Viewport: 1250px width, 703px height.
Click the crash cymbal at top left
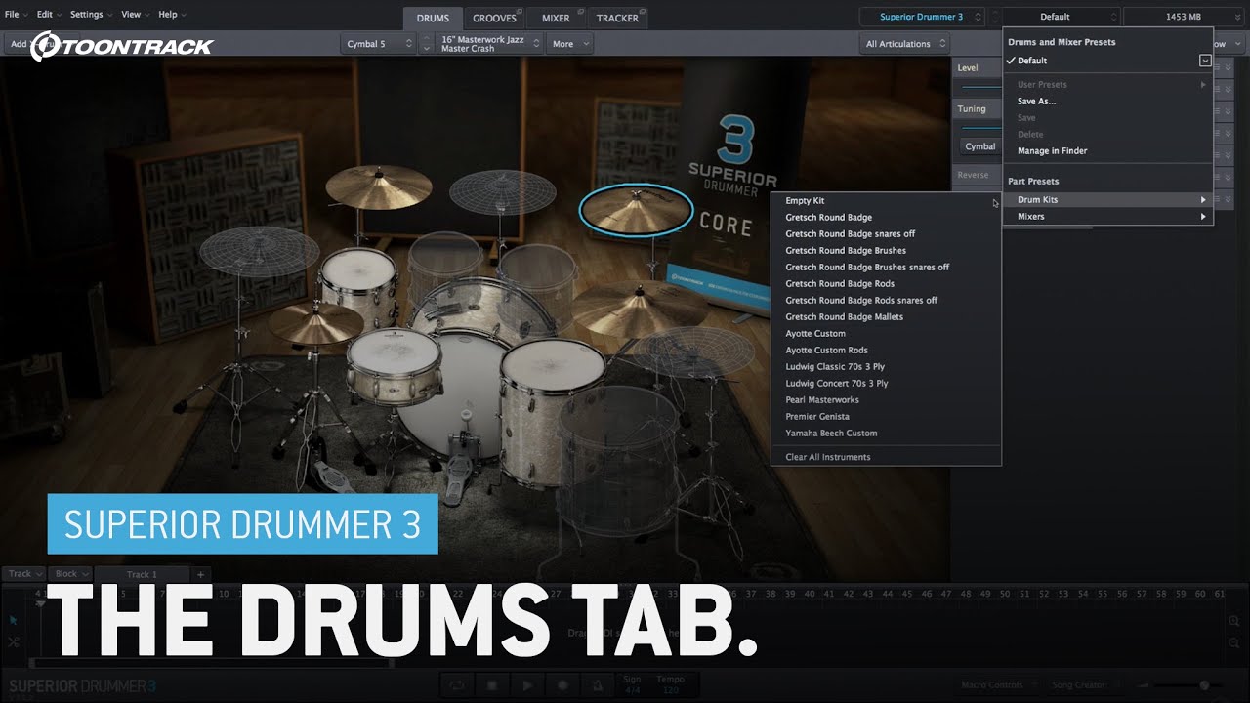(x=379, y=186)
